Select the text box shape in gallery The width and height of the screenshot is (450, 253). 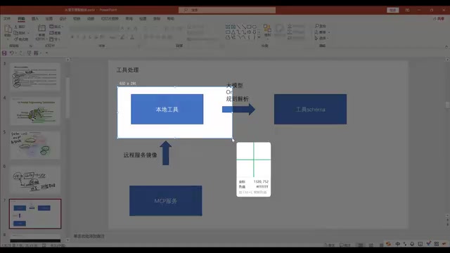click(228, 27)
